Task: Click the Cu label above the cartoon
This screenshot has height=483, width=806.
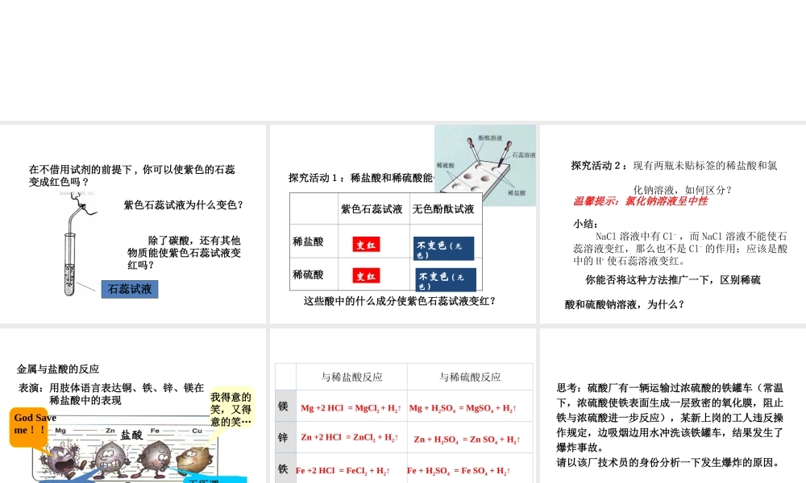Action: (x=197, y=431)
